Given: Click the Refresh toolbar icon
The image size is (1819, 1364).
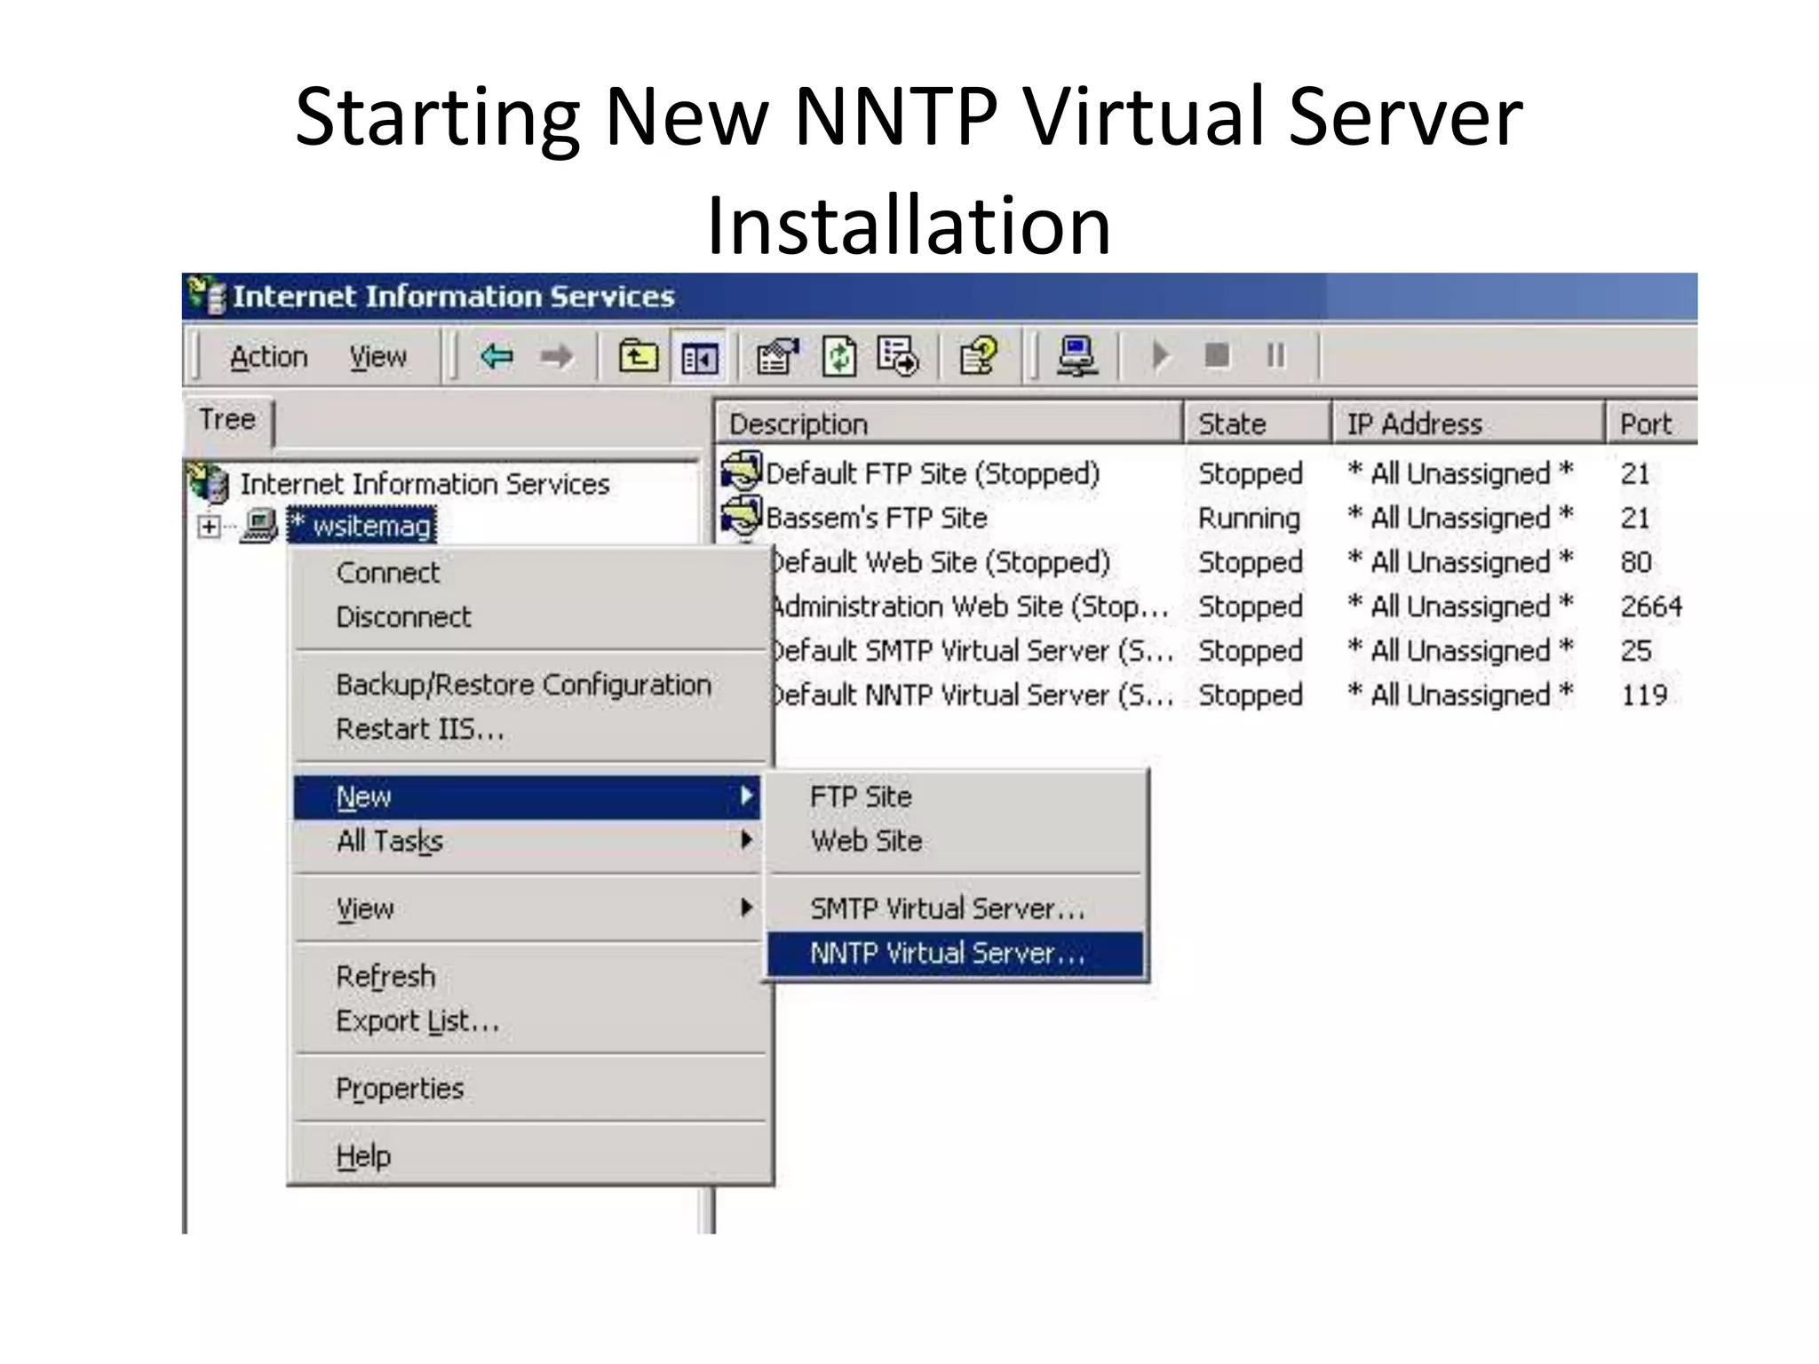Looking at the screenshot, I should pyautogui.click(x=838, y=357).
